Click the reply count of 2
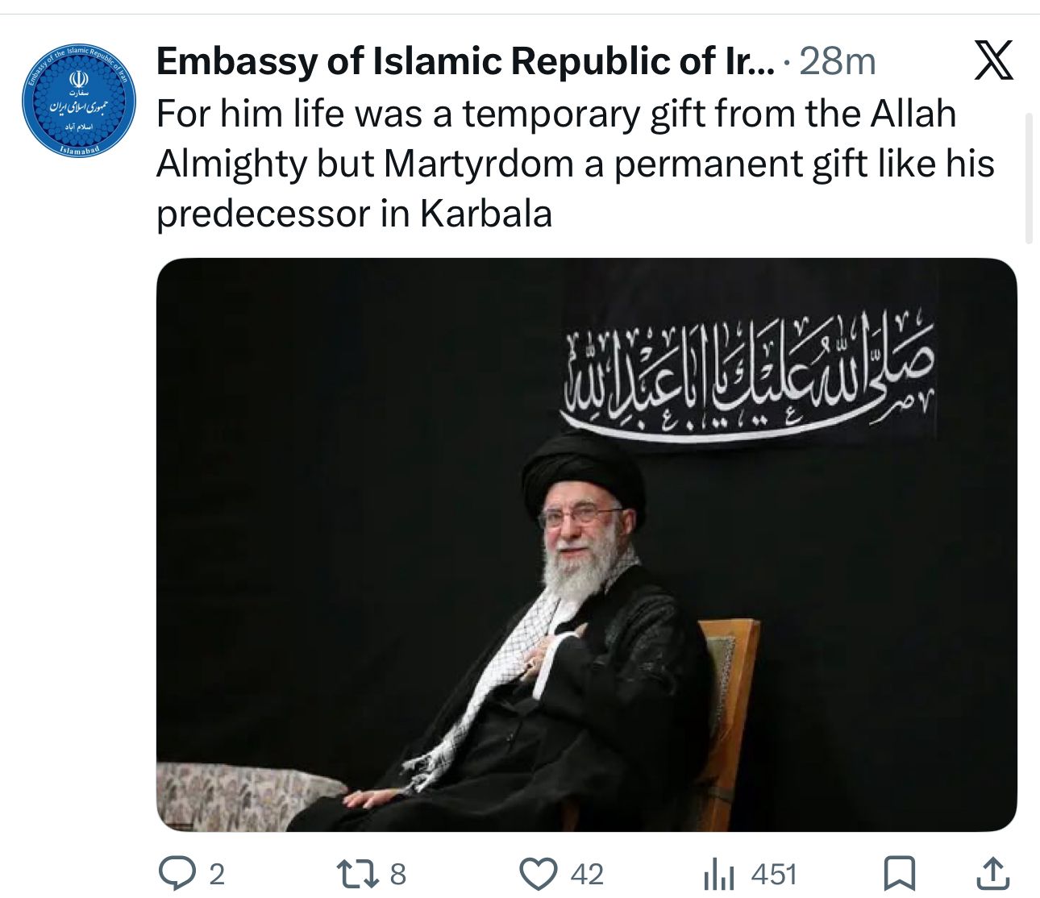 [x=216, y=875]
